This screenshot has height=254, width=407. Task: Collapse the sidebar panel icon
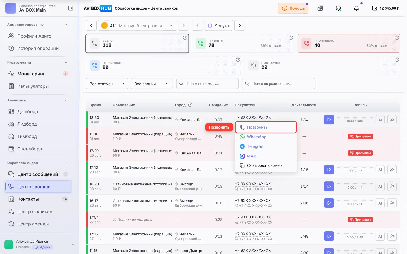tap(71, 8)
